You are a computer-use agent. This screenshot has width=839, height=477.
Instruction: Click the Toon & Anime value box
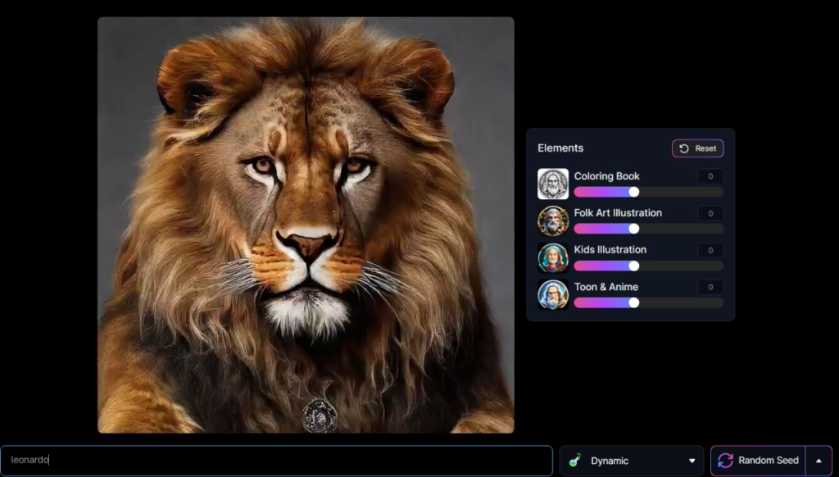coord(710,287)
